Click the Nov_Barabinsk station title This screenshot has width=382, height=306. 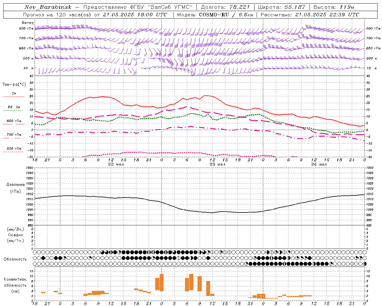click(48, 7)
